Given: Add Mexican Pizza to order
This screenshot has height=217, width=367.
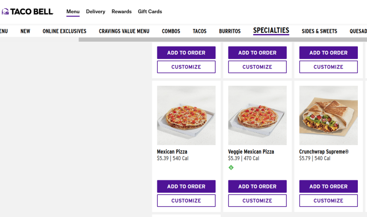Looking at the screenshot, I should (x=186, y=186).
